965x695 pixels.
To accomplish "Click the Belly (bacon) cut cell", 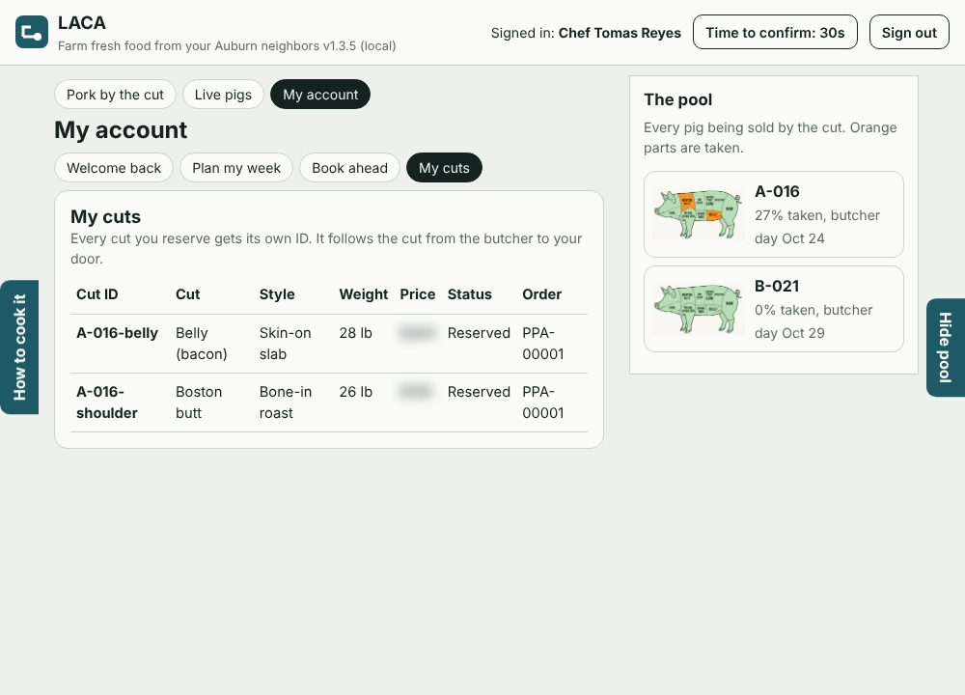I will (202, 344).
